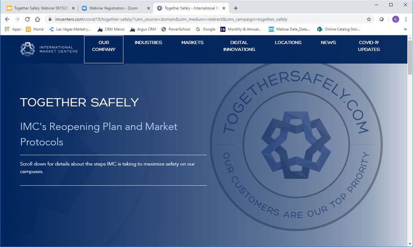Click the scrollbar up arrow
Viewport: 413px width, 247px height.
coord(410,38)
